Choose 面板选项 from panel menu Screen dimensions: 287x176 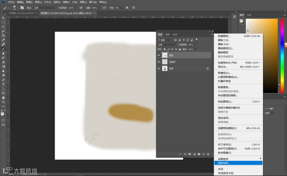point(238,163)
